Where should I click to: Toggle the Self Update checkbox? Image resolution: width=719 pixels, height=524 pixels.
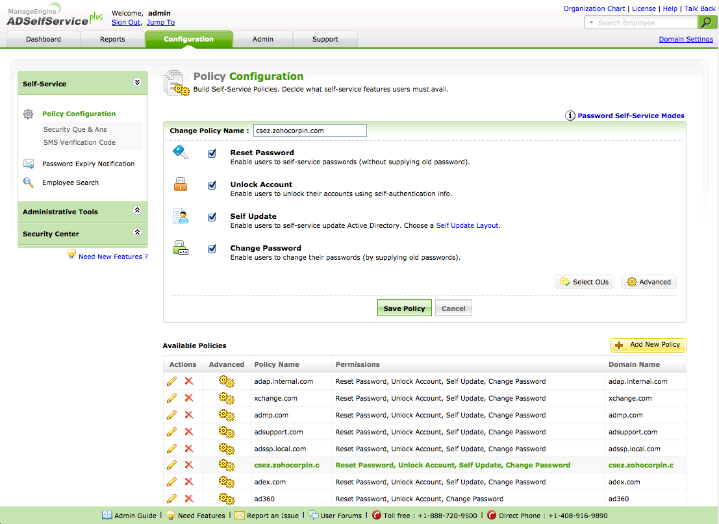(x=212, y=217)
